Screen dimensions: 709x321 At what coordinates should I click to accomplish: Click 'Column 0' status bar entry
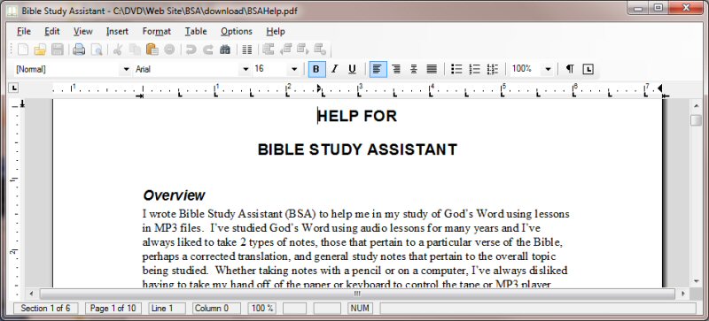coord(216,309)
